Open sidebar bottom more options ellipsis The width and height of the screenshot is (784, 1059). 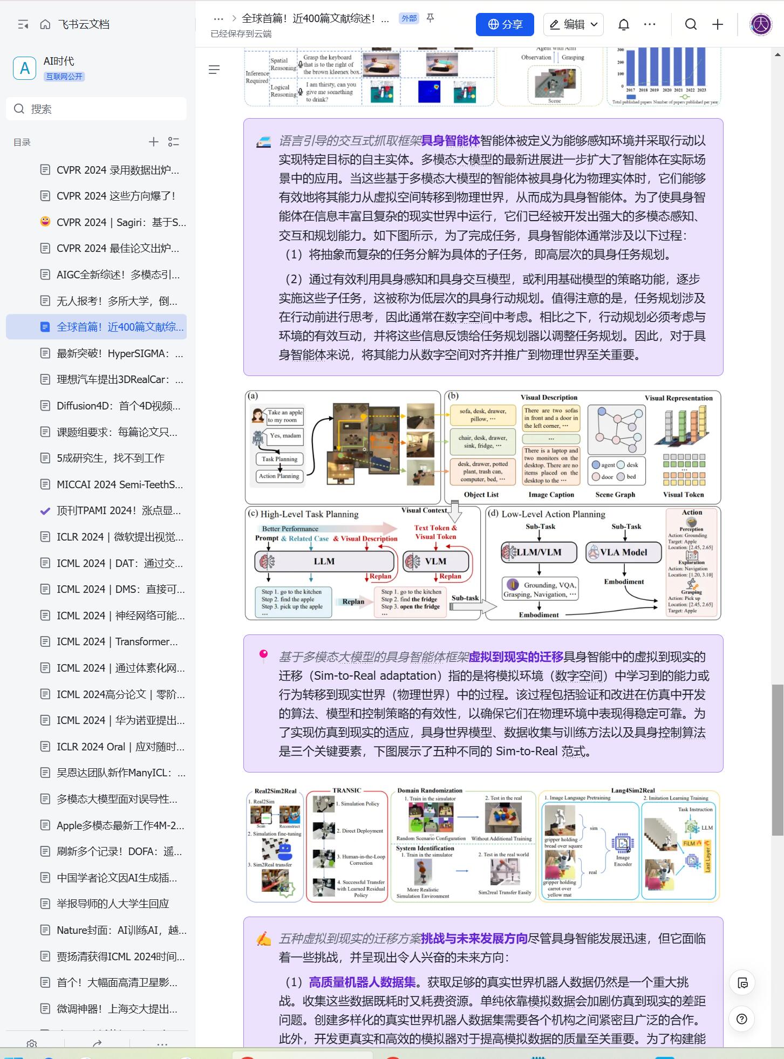pos(162,1044)
